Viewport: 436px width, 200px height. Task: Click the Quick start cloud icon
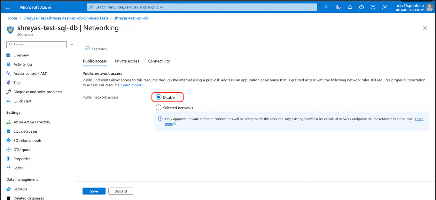click(x=9, y=101)
